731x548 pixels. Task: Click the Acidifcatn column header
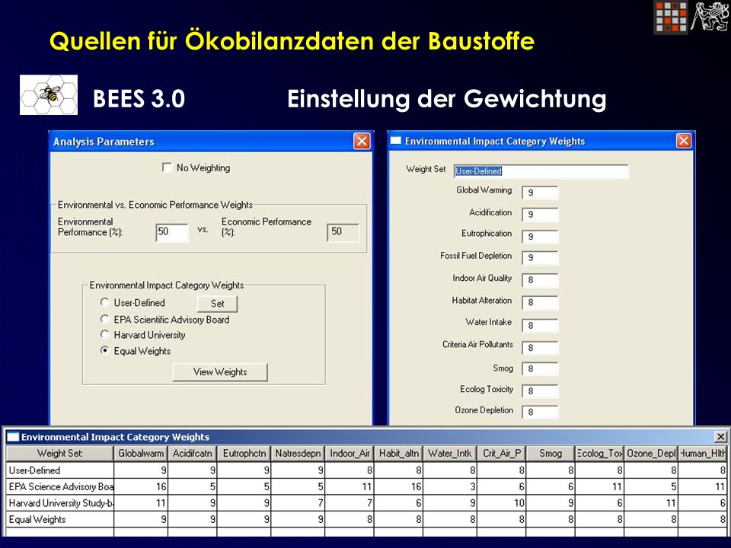pyautogui.click(x=192, y=453)
